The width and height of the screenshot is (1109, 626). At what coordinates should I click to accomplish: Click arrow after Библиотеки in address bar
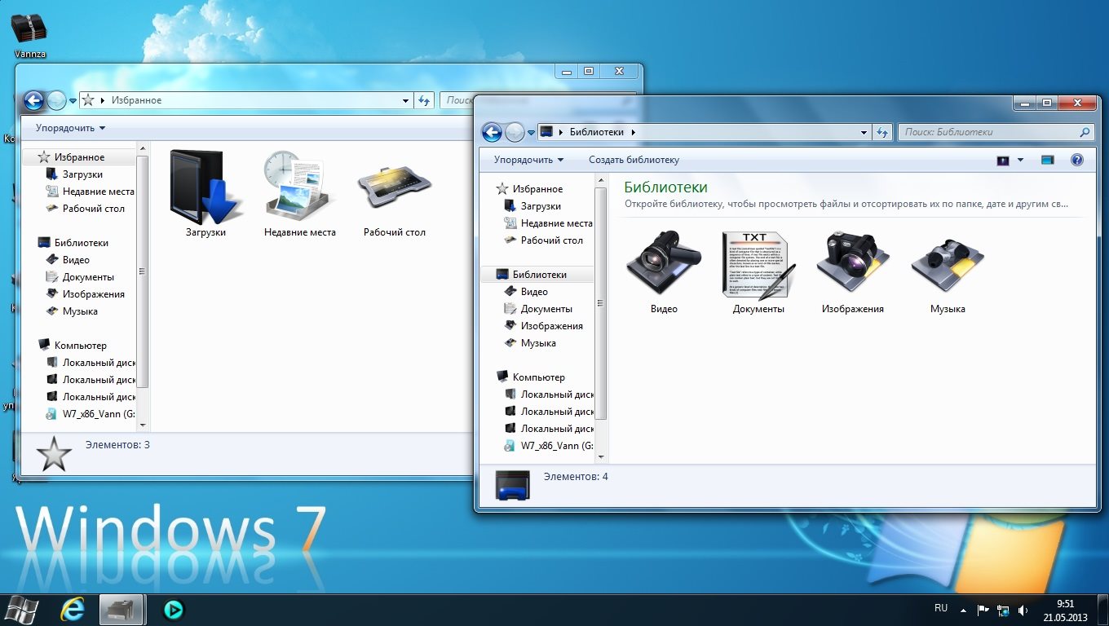[x=633, y=132]
